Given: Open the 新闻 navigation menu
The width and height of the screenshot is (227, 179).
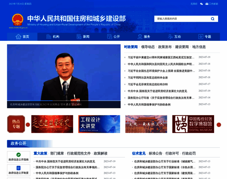Looking at the screenshot, I should click(x=83, y=37).
